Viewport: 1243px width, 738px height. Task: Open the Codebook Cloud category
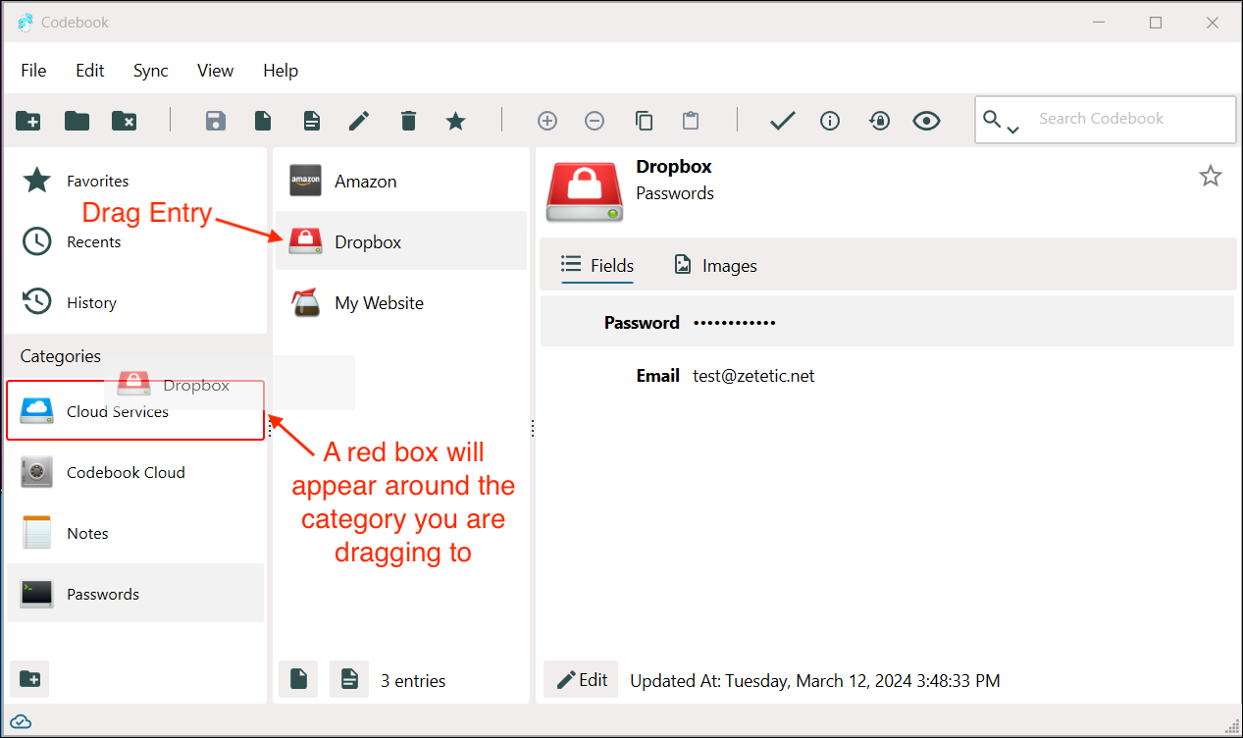135,472
